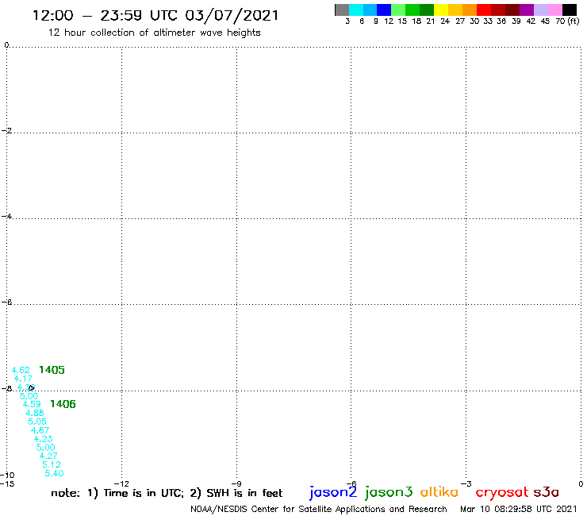Viewport: 587px width, 516px height.
Task: Click the Mar 10 08:29:58 timestamp
Action: [519, 509]
